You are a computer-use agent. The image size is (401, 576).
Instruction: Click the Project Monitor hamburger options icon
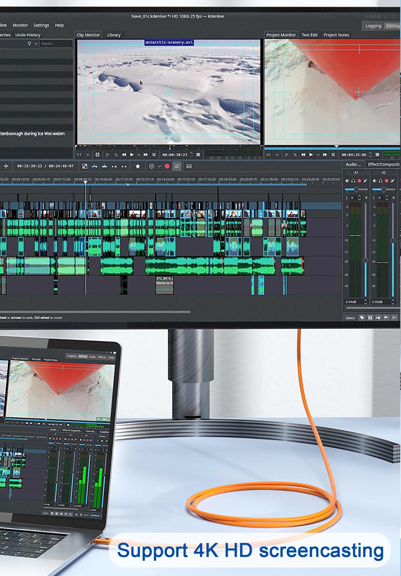click(x=377, y=155)
